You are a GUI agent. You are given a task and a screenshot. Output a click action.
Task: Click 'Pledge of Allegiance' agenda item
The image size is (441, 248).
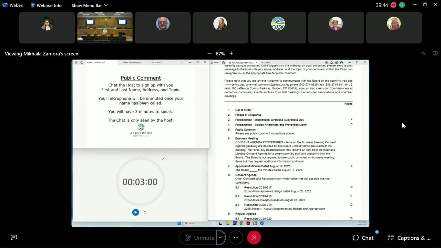248,115
